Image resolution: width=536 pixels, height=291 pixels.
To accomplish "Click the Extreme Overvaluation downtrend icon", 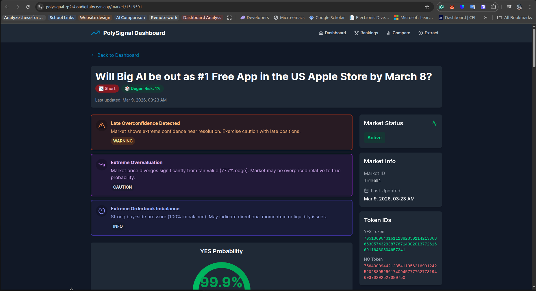I will click(x=102, y=165).
